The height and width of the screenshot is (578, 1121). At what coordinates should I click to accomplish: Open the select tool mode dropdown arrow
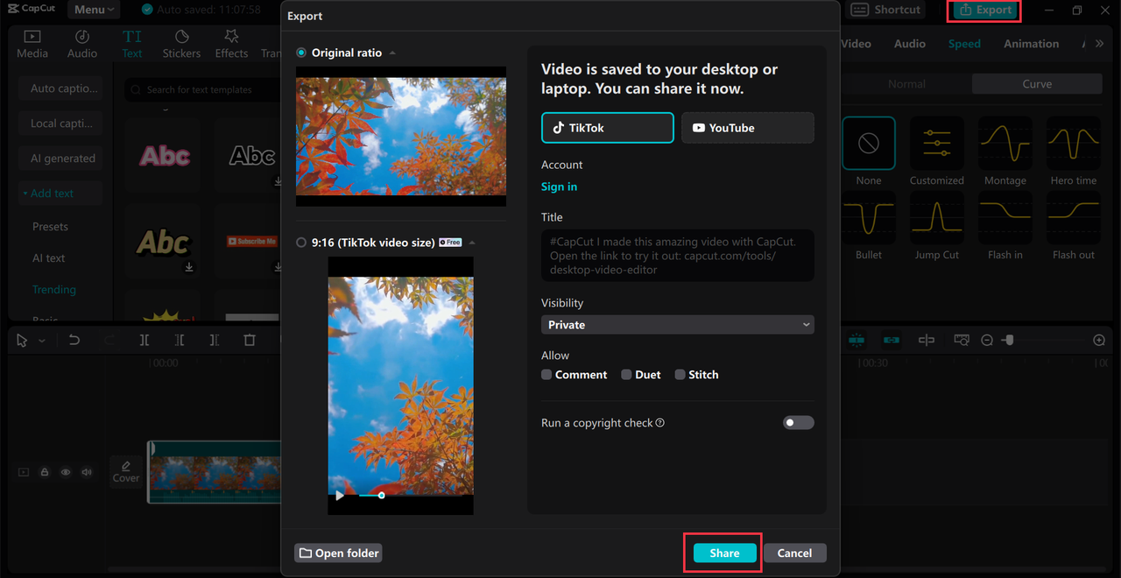pos(42,341)
